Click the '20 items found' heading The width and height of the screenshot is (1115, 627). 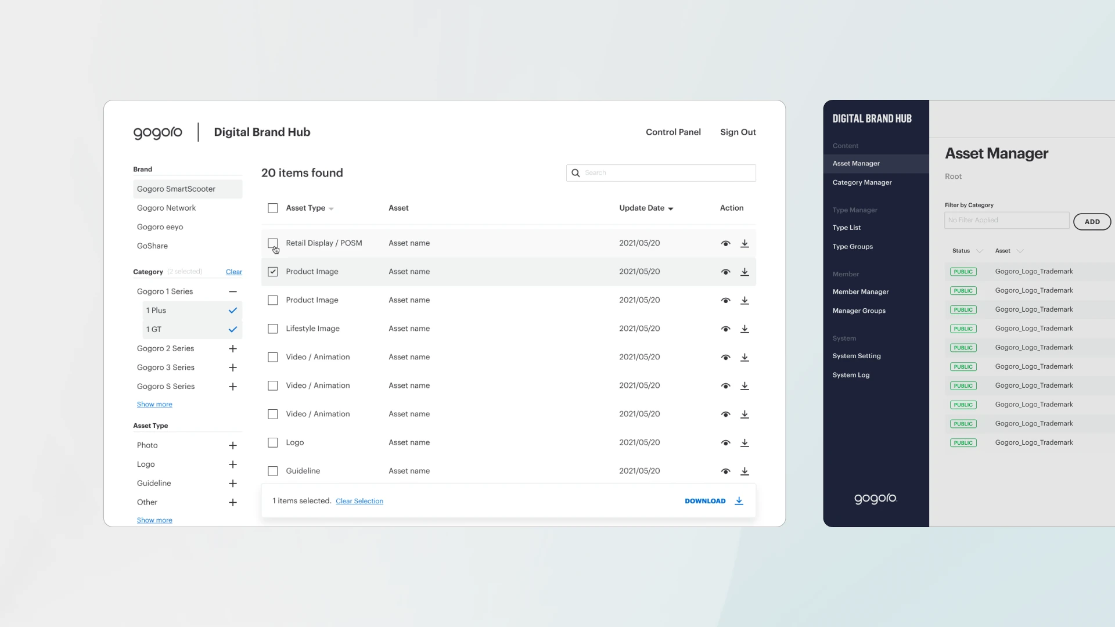[302, 173]
